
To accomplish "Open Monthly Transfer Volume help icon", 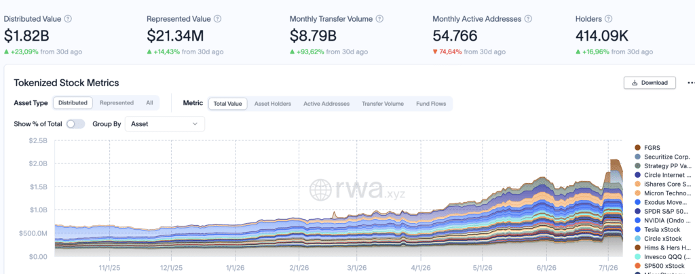I will [379, 19].
